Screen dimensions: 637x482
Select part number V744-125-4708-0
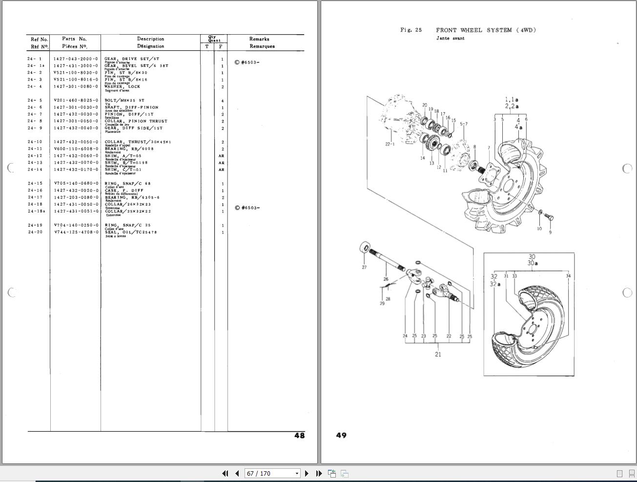coord(76,232)
